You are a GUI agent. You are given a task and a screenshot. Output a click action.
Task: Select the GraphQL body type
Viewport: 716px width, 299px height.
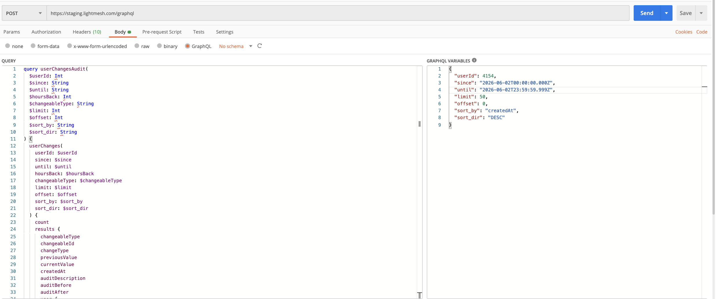coord(188,46)
